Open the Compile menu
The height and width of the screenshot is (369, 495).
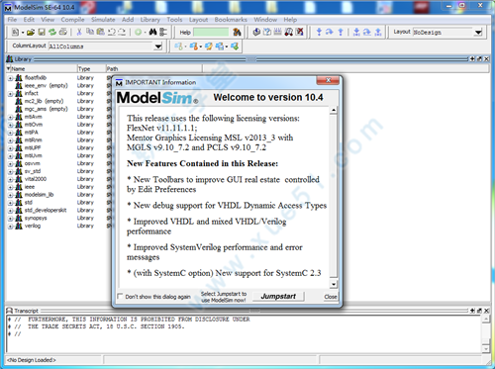click(x=72, y=20)
